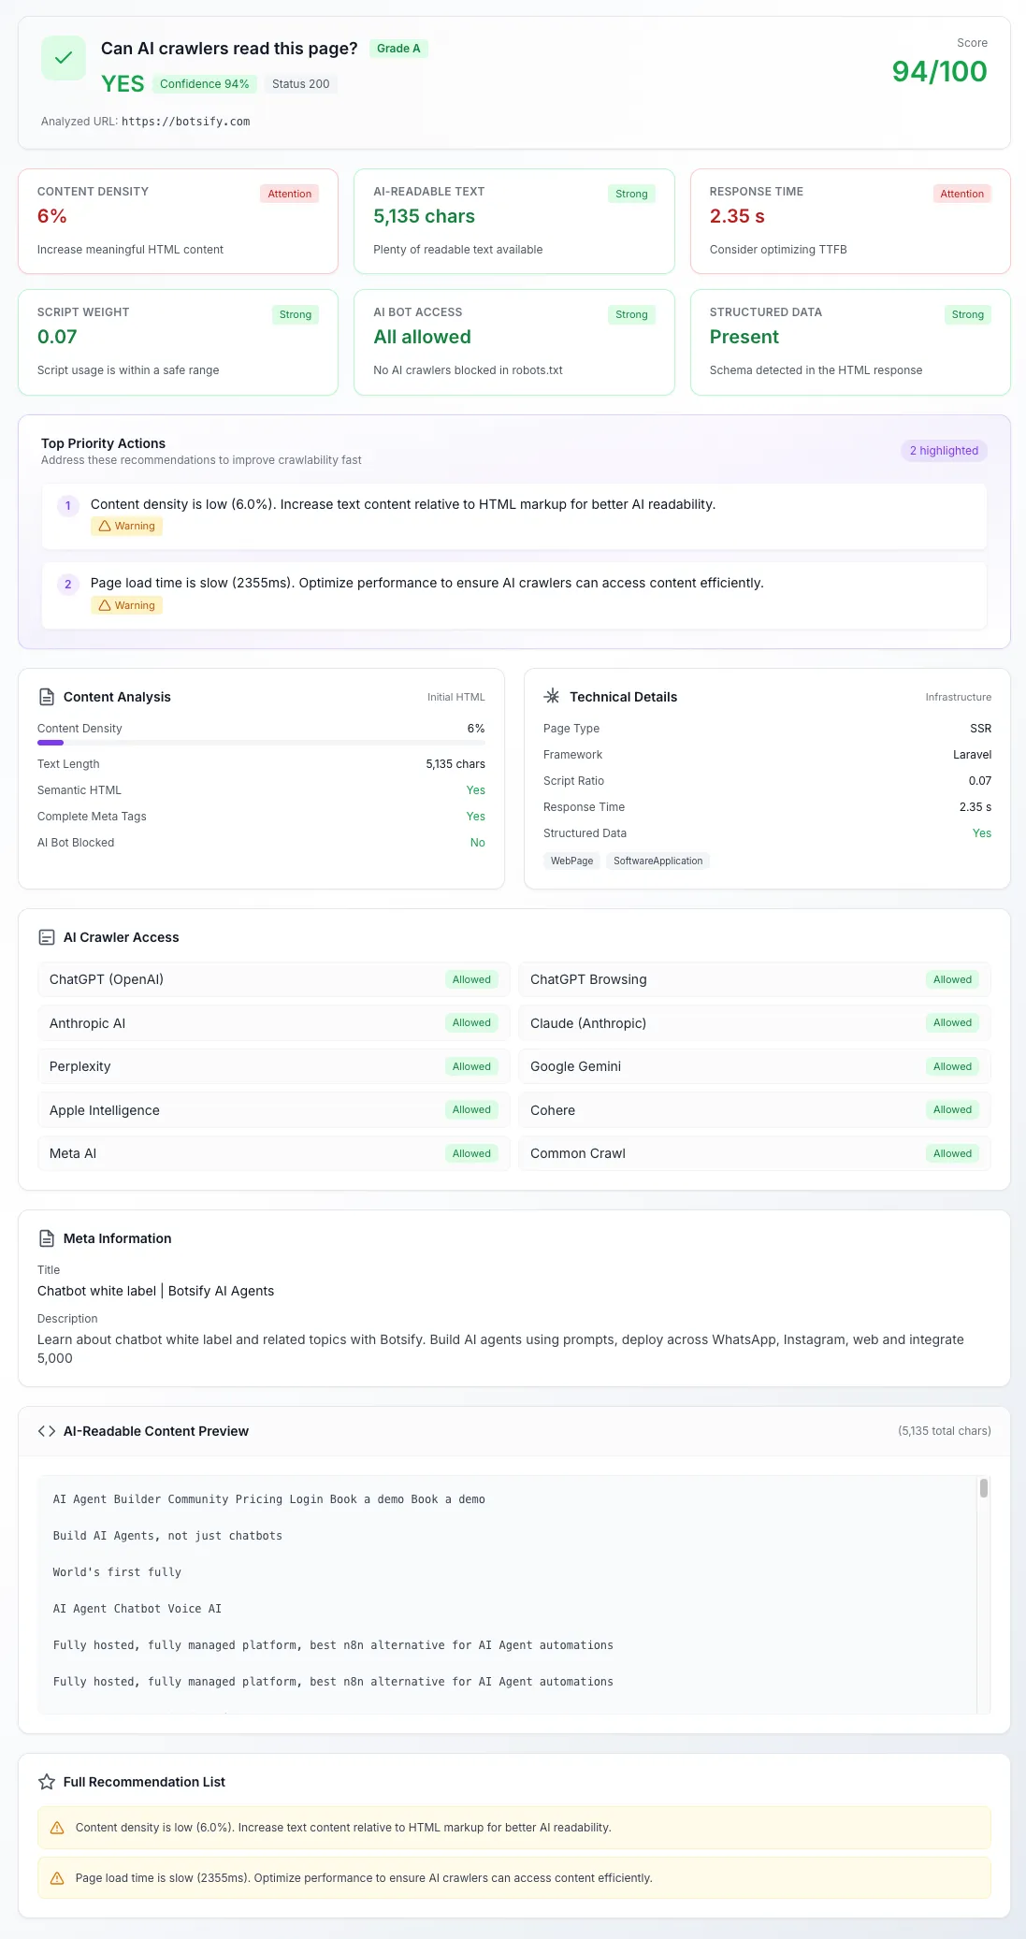Click the warning triangle on page load recommendation
The width and height of the screenshot is (1026, 1939).
[x=57, y=1878]
